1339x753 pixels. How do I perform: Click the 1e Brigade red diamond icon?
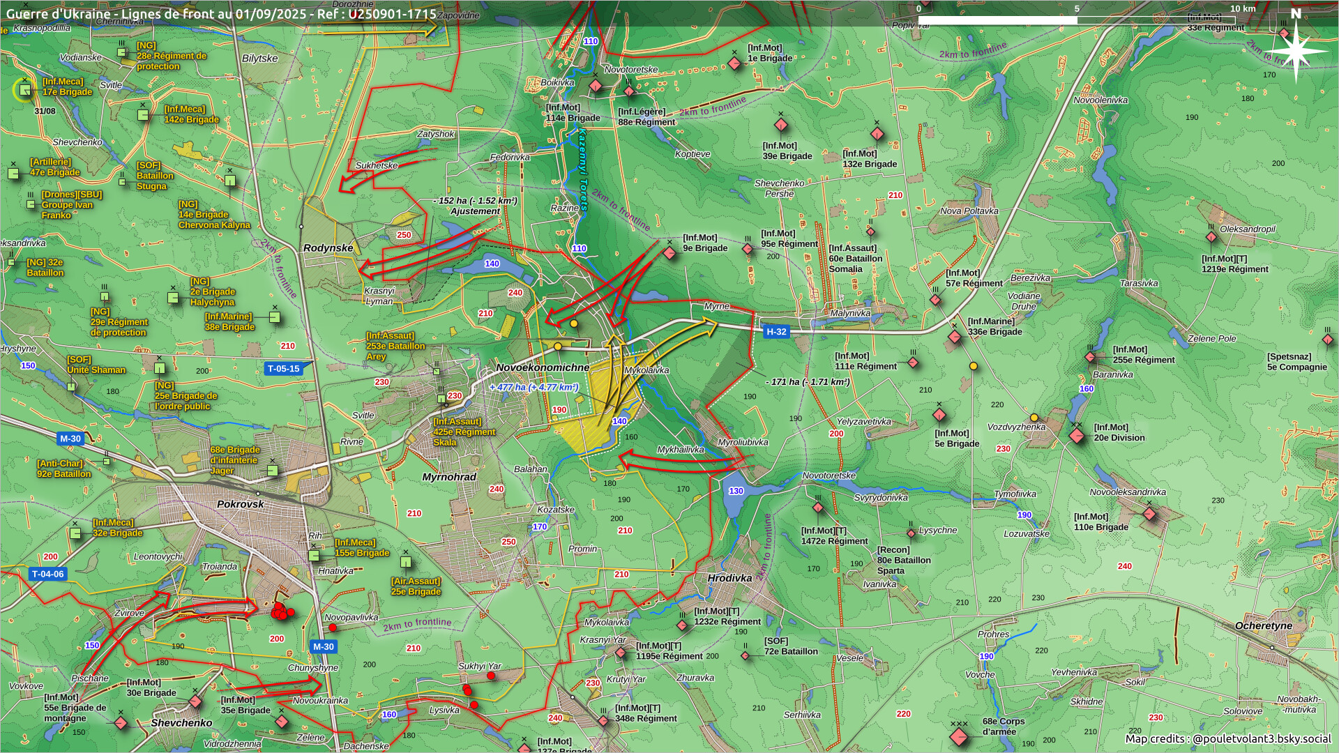click(734, 64)
